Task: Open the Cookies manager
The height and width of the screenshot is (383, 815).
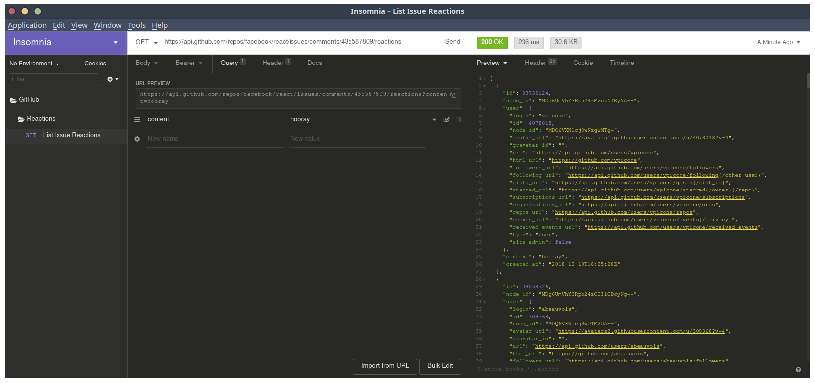Action: click(x=95, y=64)
